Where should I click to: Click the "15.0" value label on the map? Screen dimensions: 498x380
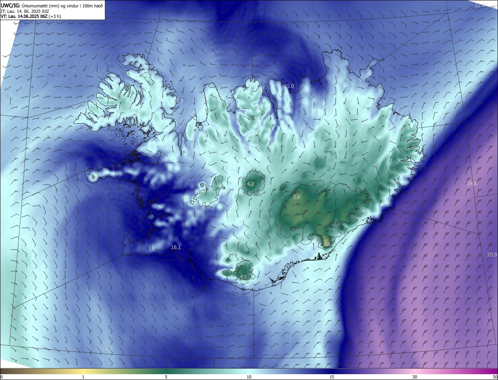(x=289, y=86)
